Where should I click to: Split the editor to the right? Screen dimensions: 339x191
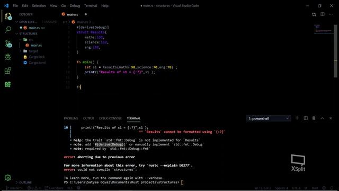[323, 14]
